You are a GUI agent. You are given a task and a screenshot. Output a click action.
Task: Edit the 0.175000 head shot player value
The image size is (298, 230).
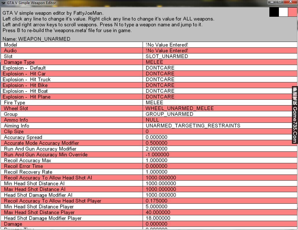tap(157, 201)
